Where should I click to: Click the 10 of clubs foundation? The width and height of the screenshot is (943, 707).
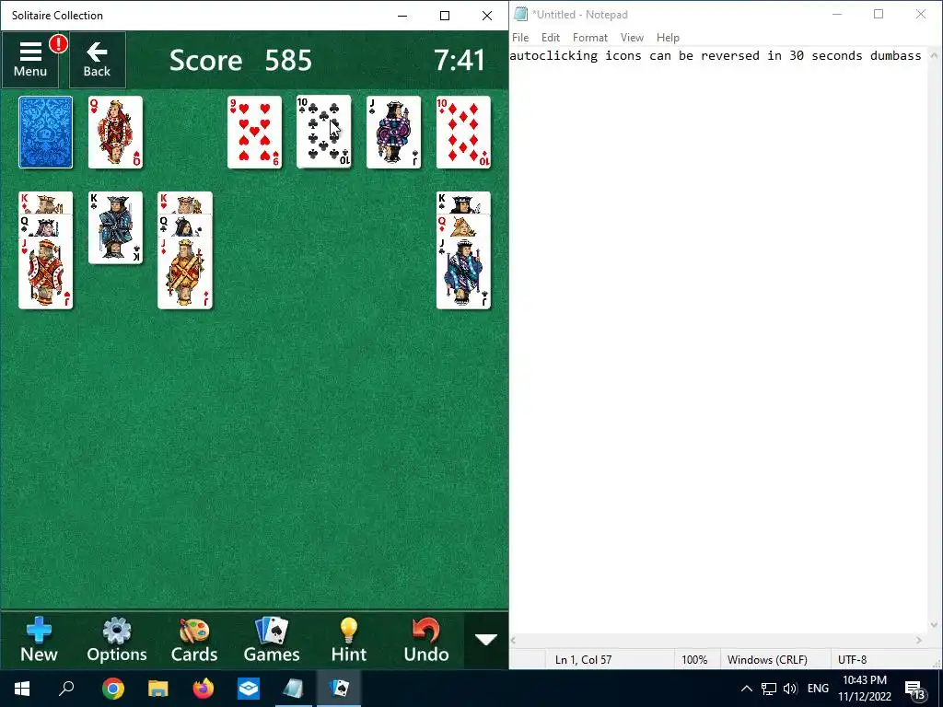pos(324,133)
